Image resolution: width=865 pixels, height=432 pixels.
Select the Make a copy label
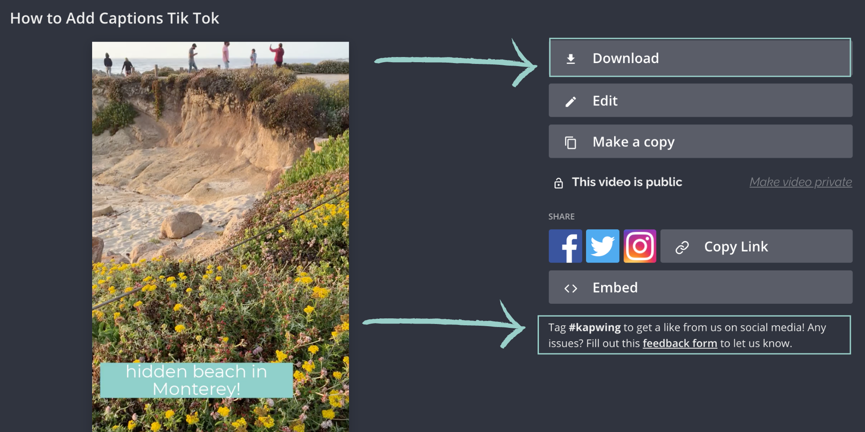click(x=633, y=142)
